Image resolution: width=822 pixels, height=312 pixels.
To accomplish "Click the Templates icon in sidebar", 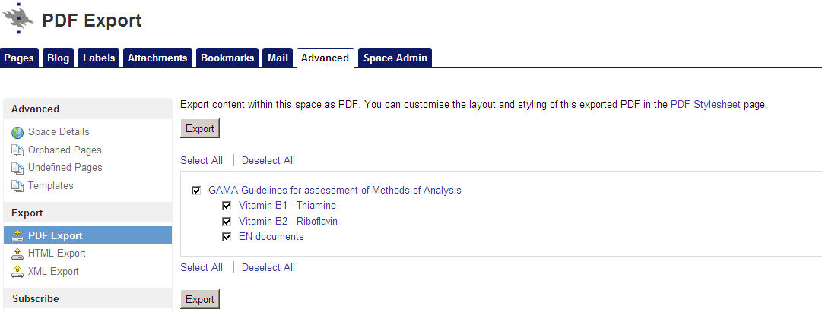I will tap(17, 186).
